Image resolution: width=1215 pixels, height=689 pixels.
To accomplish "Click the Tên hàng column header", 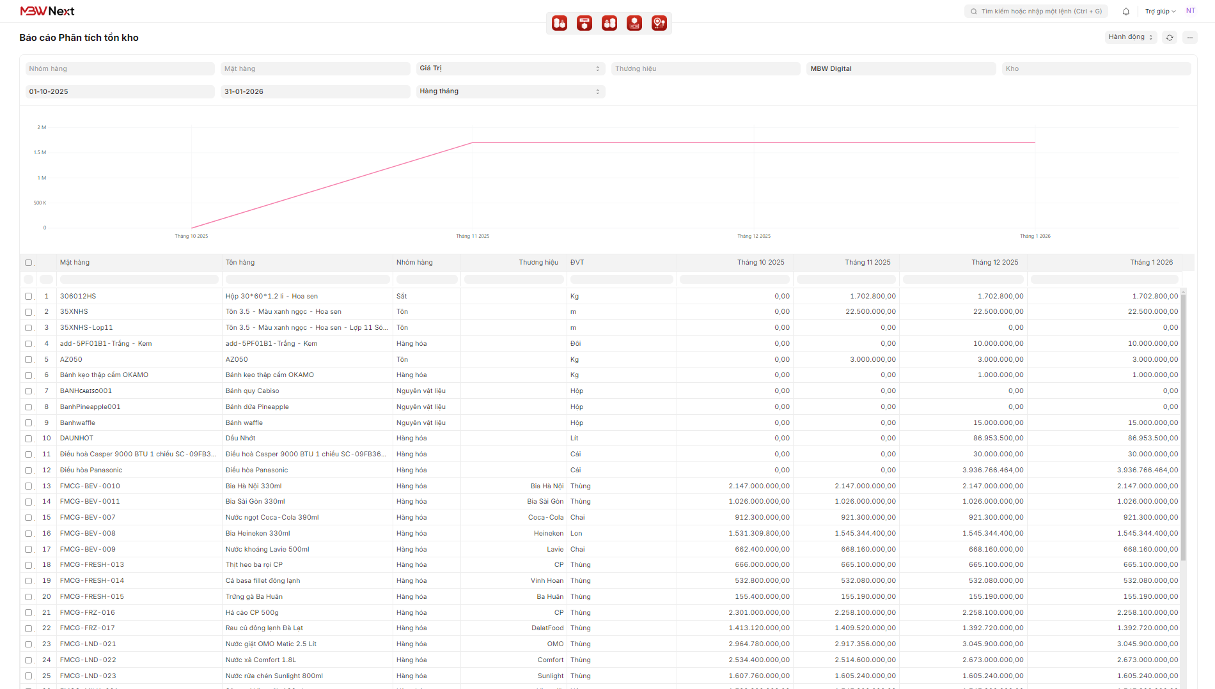I will [240, 263].
